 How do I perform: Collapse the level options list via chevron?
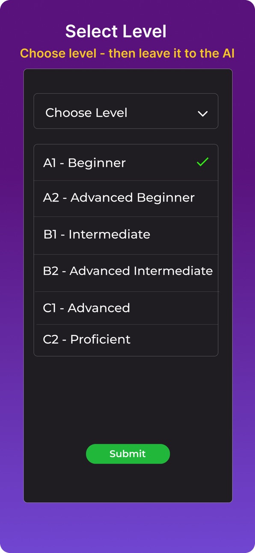tap(203, 114)
